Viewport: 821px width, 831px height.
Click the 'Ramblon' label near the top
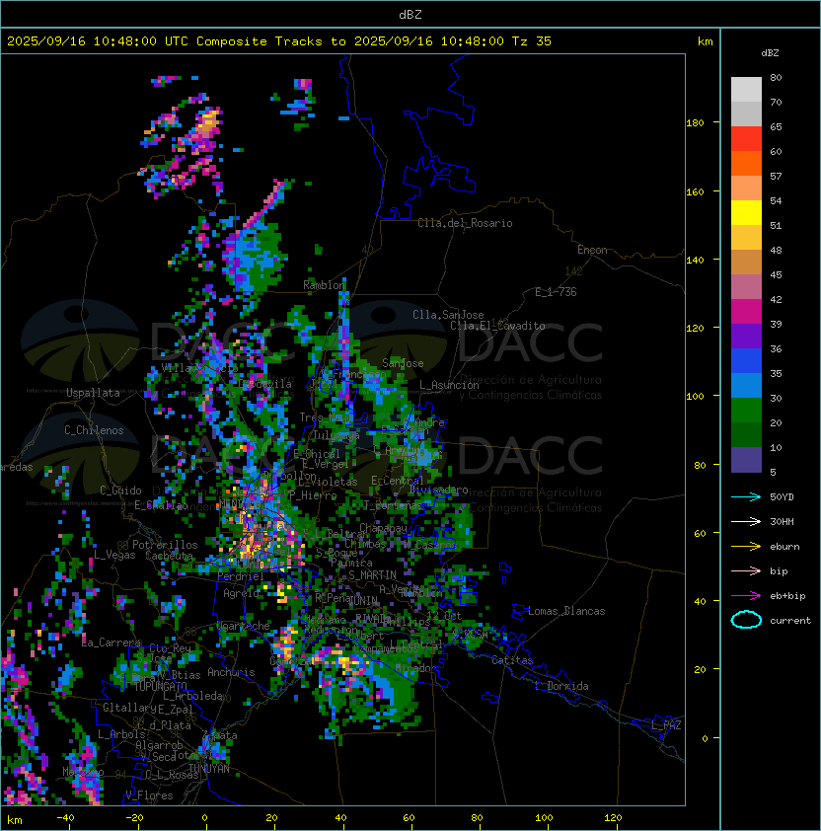(324, 285)
